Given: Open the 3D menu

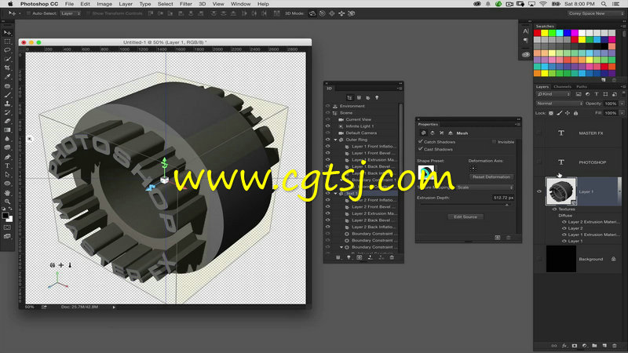Looking at the screenshot, I should pos(203,4).
